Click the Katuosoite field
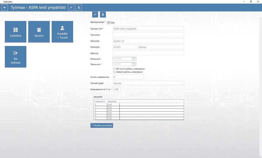The image size is (262, 158). [x=148, y=41]
